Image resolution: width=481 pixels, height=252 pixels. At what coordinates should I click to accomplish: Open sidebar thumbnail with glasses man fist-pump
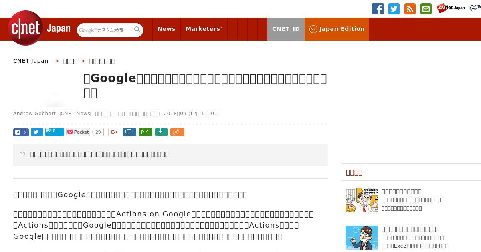(x=362, y=238)
